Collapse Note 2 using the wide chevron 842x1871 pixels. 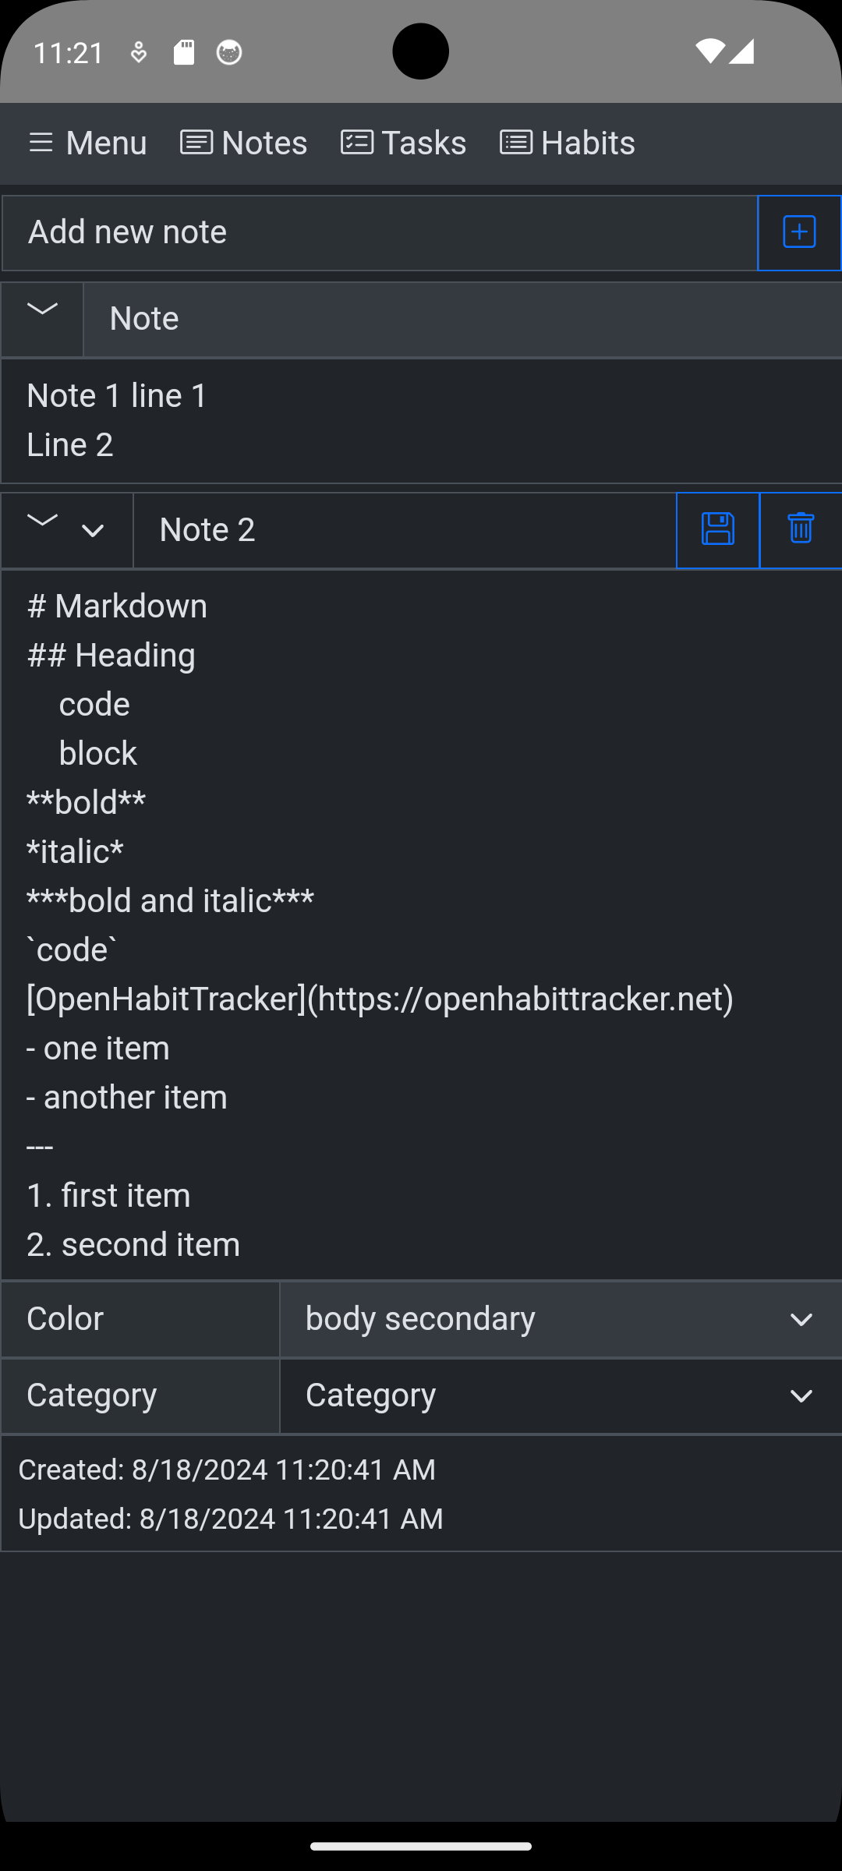[x=42, y=521]
